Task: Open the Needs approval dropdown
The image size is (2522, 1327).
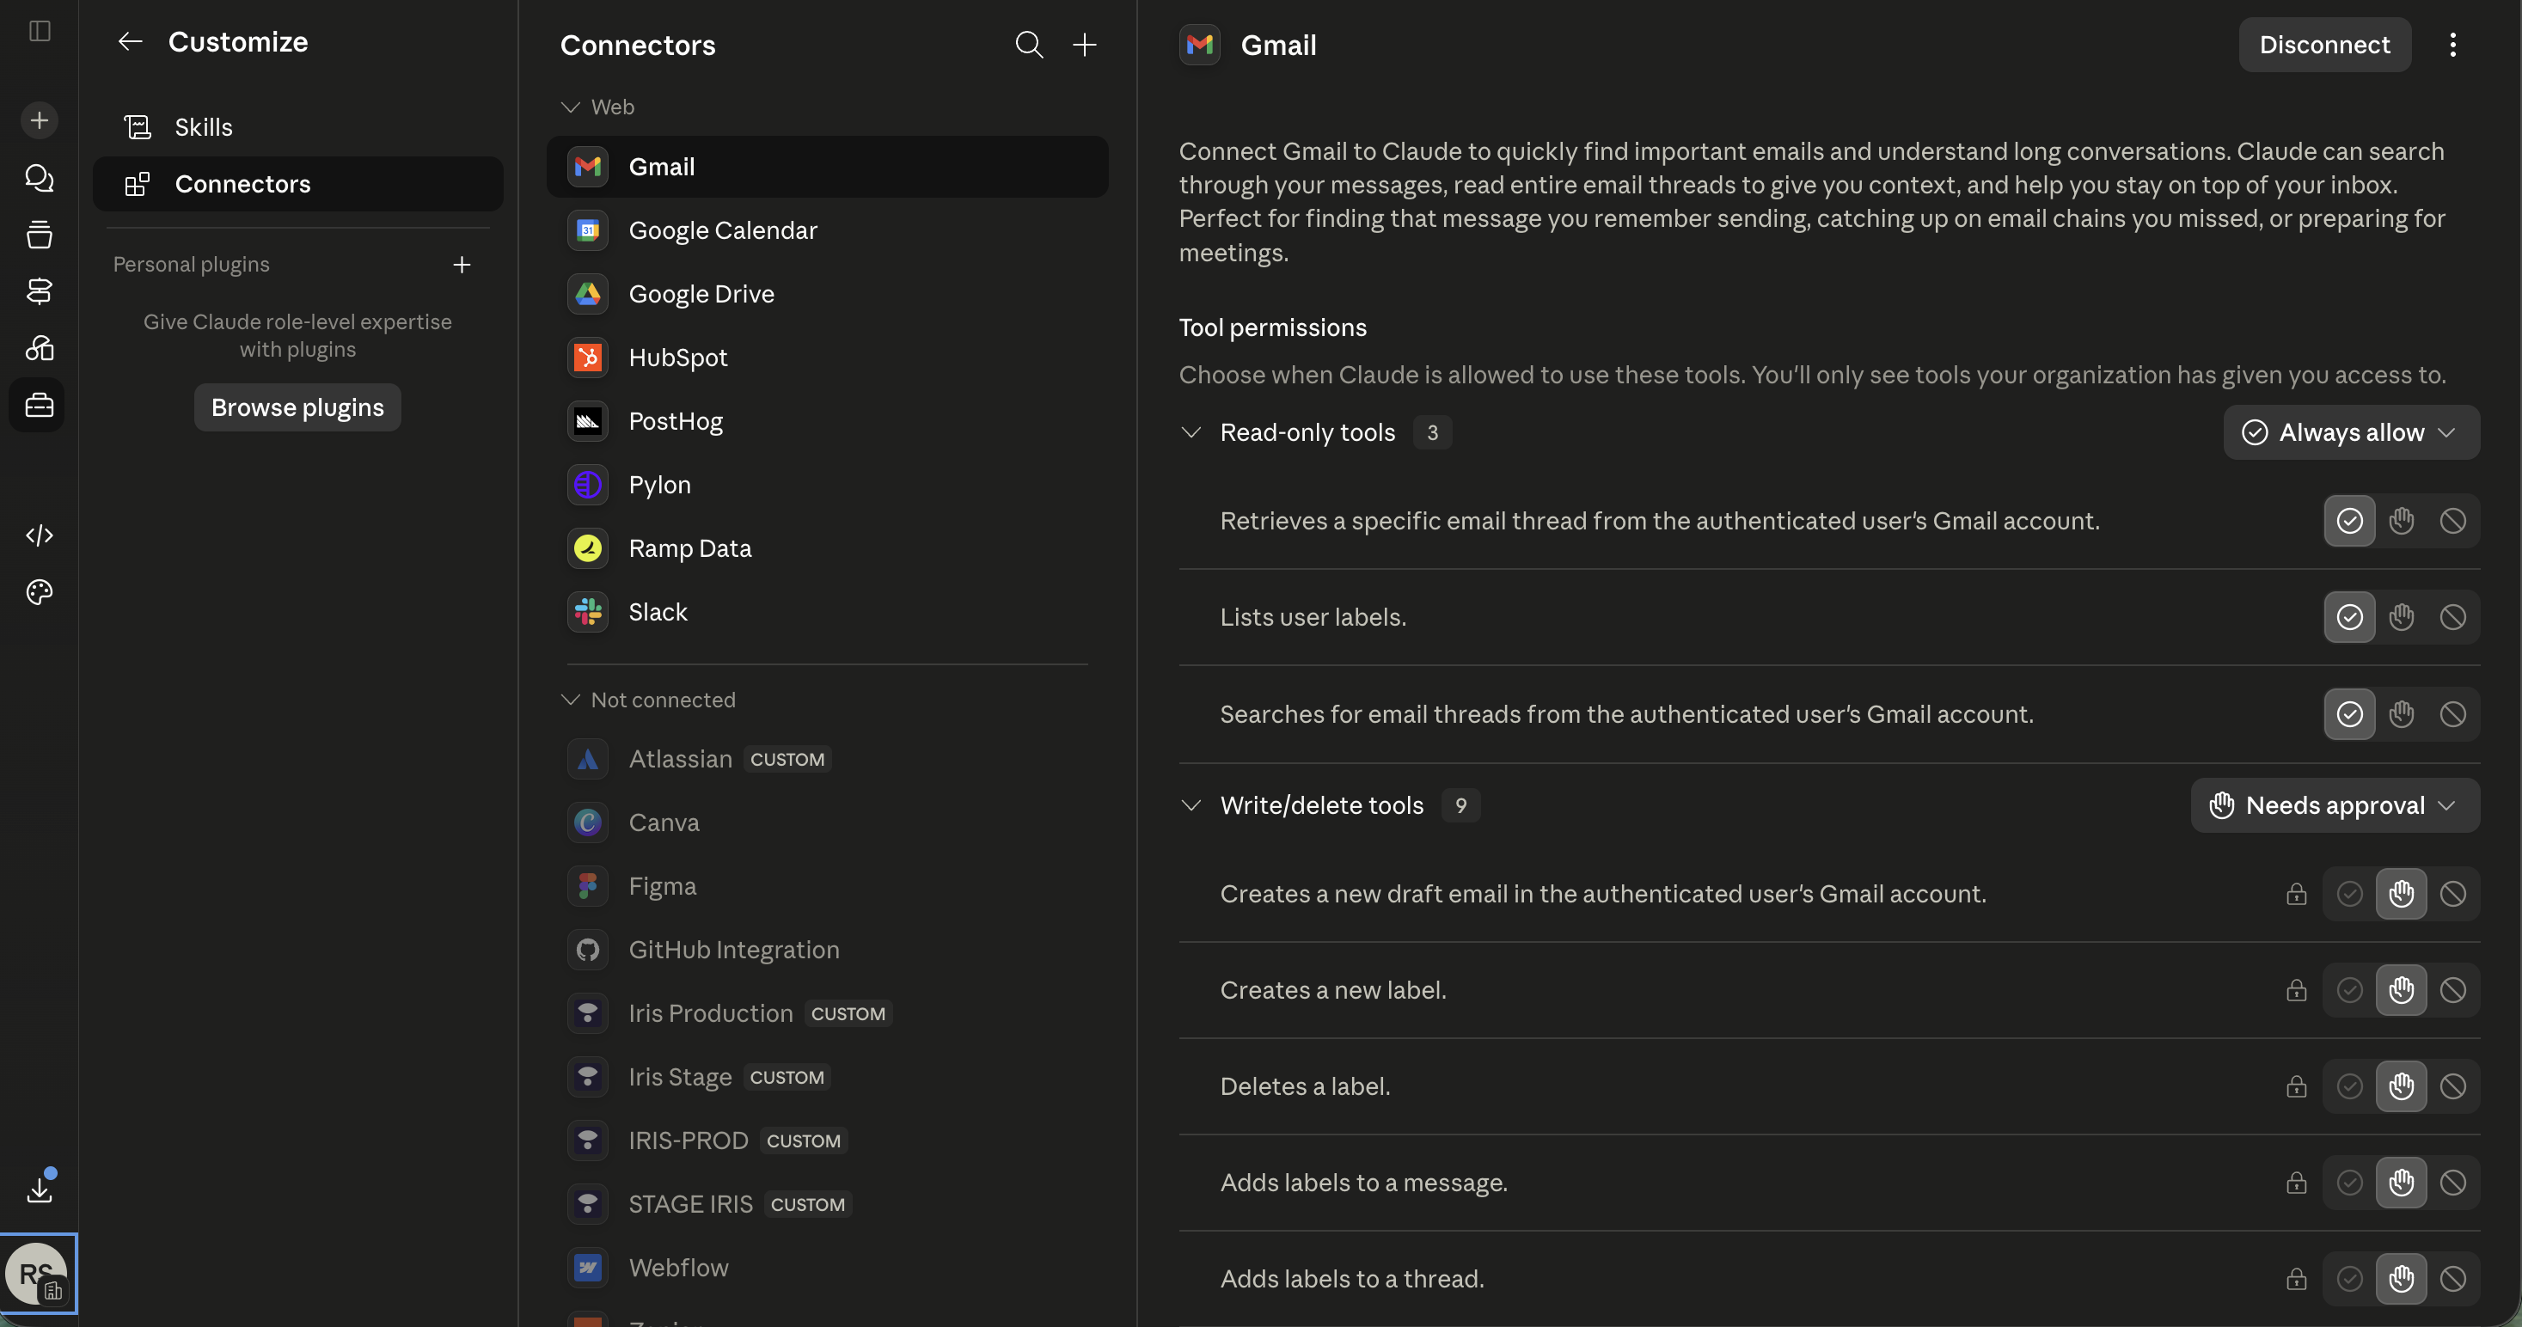Action: (2335, 805)
